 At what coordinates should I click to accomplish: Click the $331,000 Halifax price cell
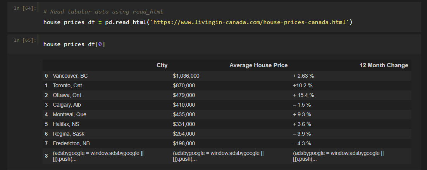(184, 124)
